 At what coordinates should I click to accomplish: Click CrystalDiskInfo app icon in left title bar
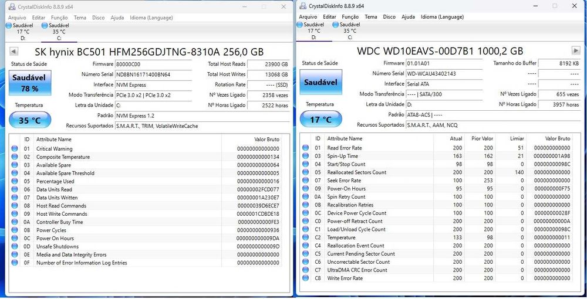pos(12,6)
